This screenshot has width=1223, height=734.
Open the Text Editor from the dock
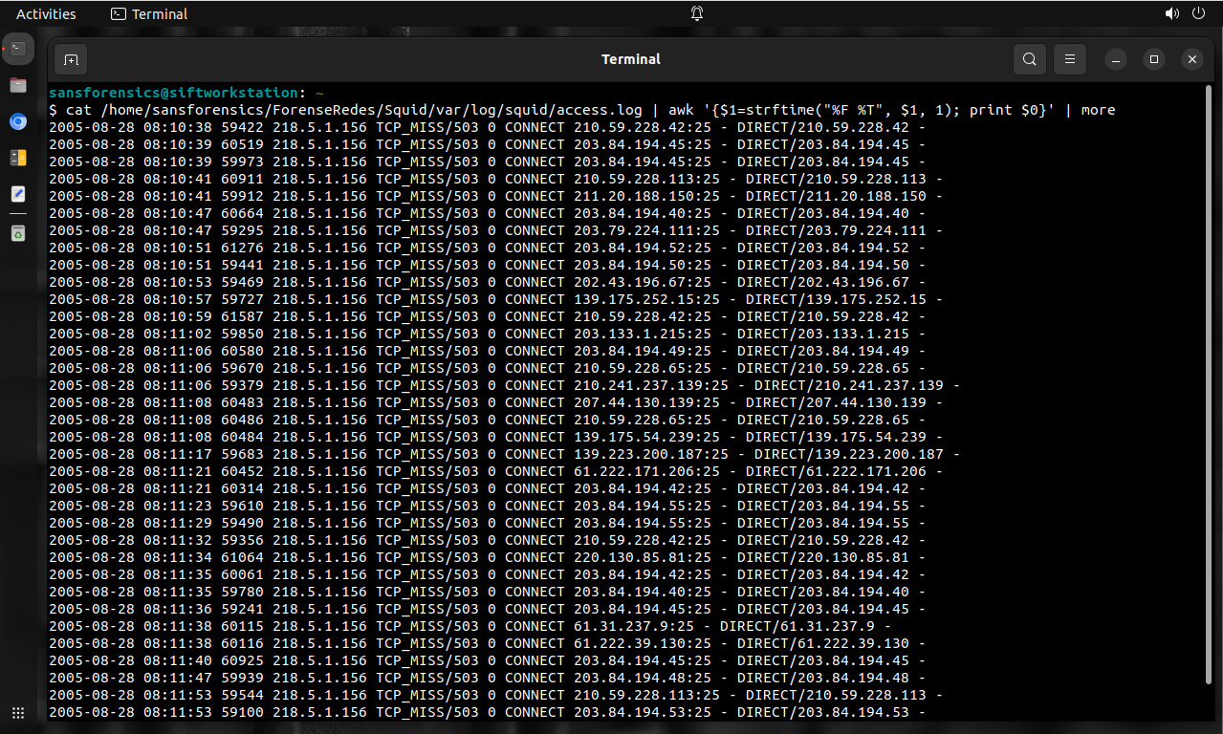click(x=18, y=194)
